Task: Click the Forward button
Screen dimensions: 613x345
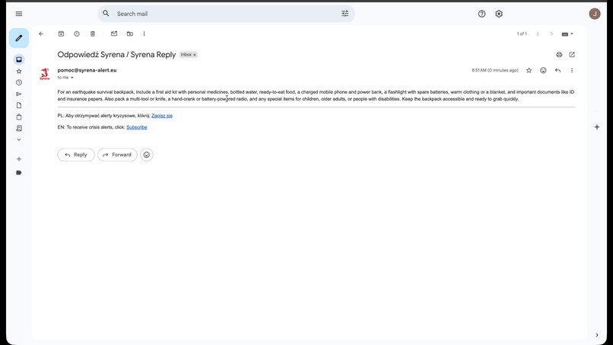Action: (x=117, y=155)
